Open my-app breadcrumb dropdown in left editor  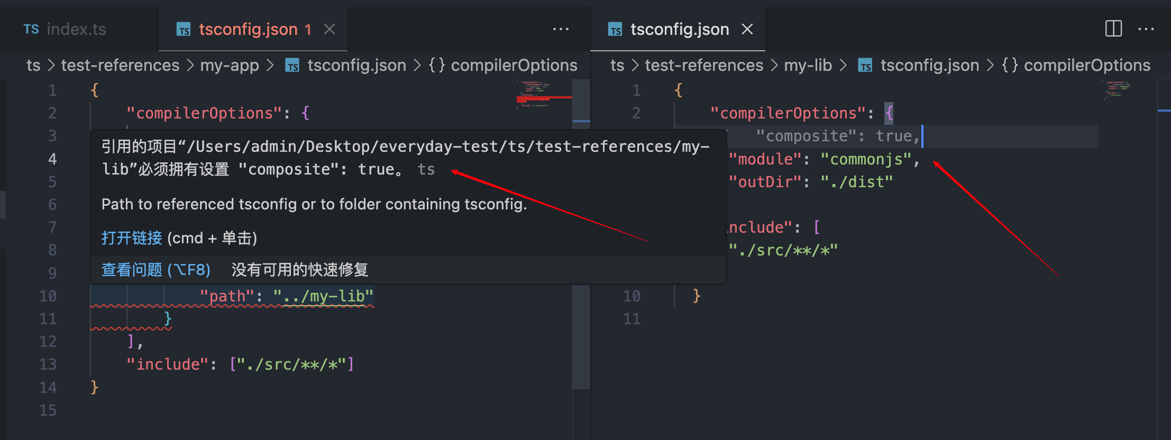point(230,65)
